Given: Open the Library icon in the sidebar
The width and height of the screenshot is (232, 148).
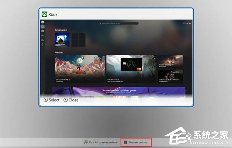Looking at the screenshot, I should (43, 31).
